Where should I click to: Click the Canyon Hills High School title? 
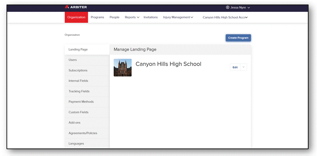(168, 64)
